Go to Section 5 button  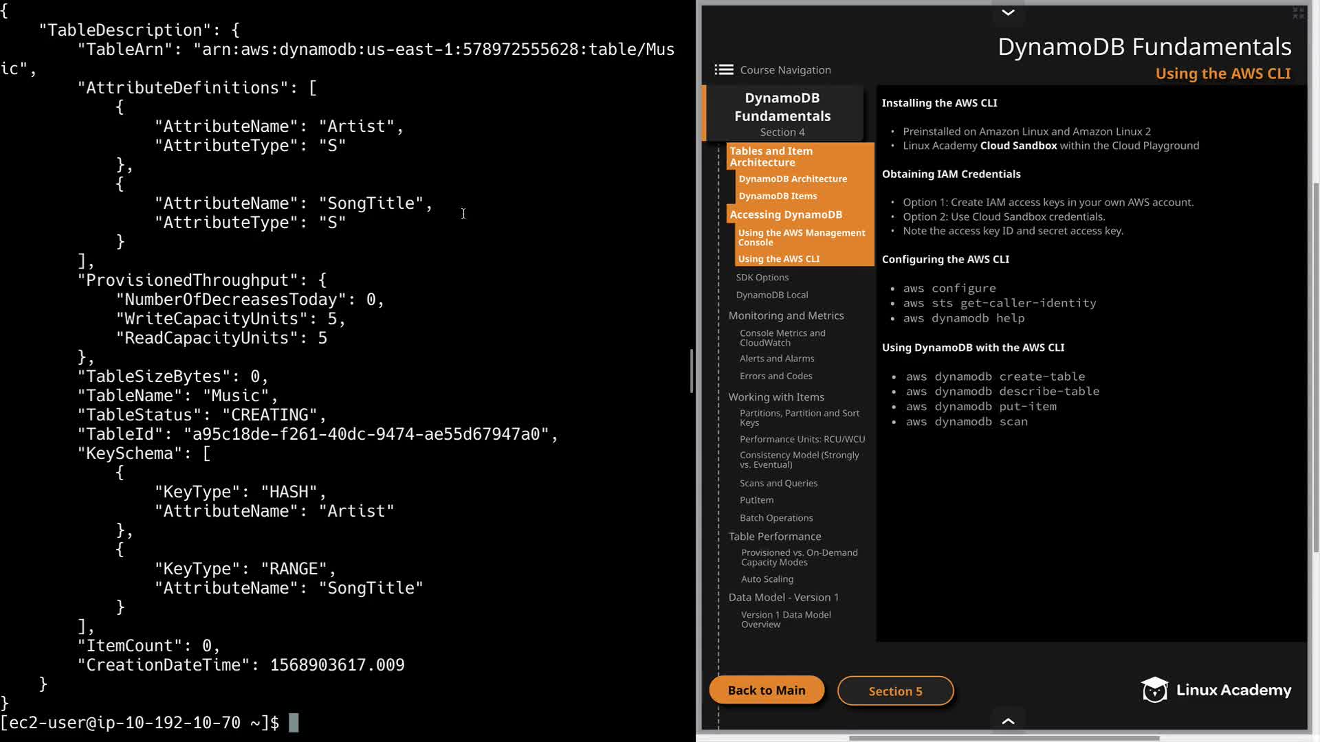click(895, 691)
